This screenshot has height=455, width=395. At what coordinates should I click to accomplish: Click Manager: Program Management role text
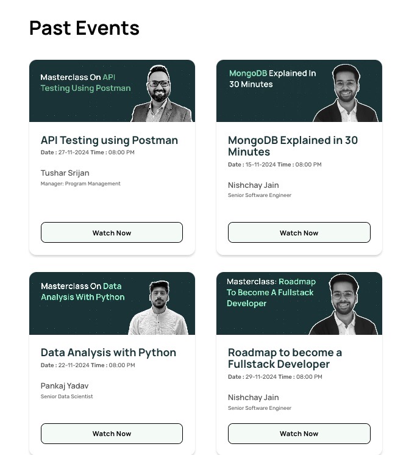(80, 184)
